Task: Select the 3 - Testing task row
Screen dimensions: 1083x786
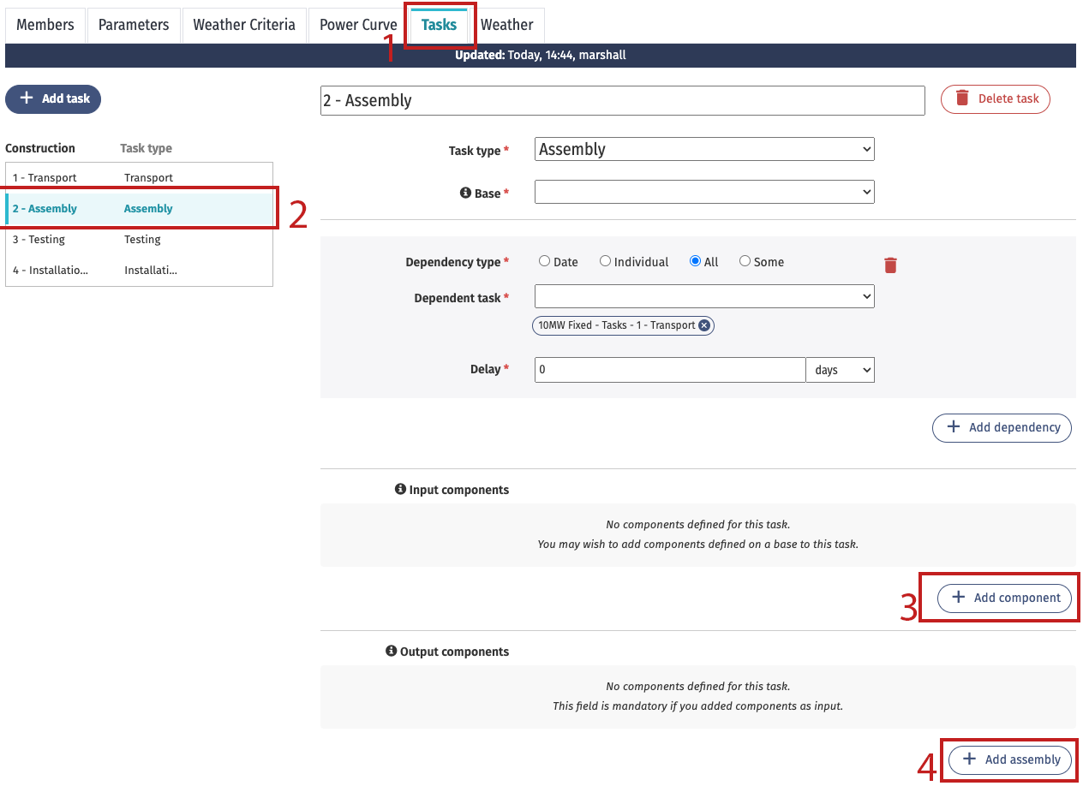Action: [139, 240]
